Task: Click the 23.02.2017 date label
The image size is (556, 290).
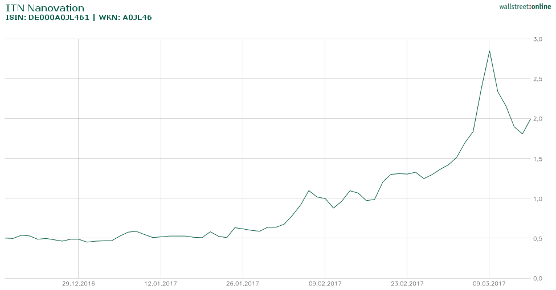Action: 407,283
